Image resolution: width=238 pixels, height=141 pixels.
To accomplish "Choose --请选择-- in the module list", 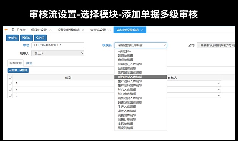I will point(140,51).
